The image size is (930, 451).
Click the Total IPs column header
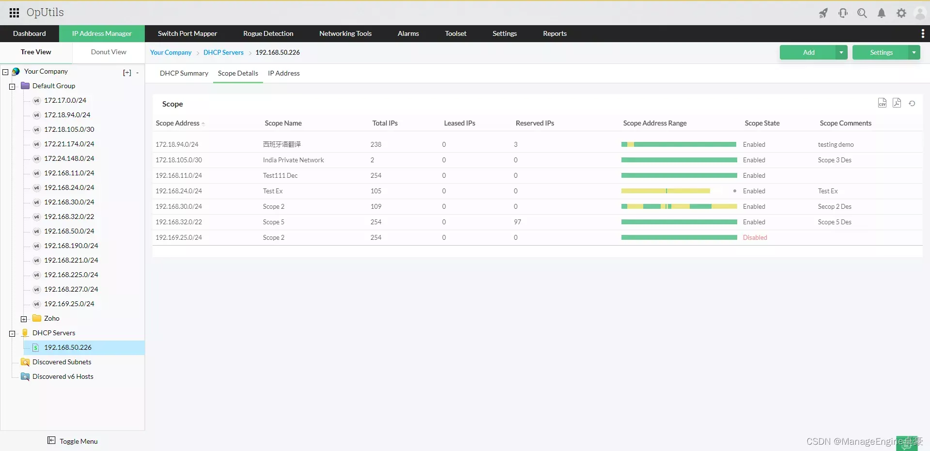pos(385,123)
